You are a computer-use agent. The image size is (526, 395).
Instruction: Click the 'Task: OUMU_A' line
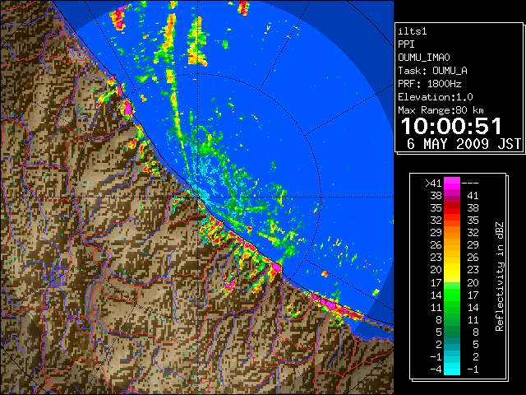point(433,71)
